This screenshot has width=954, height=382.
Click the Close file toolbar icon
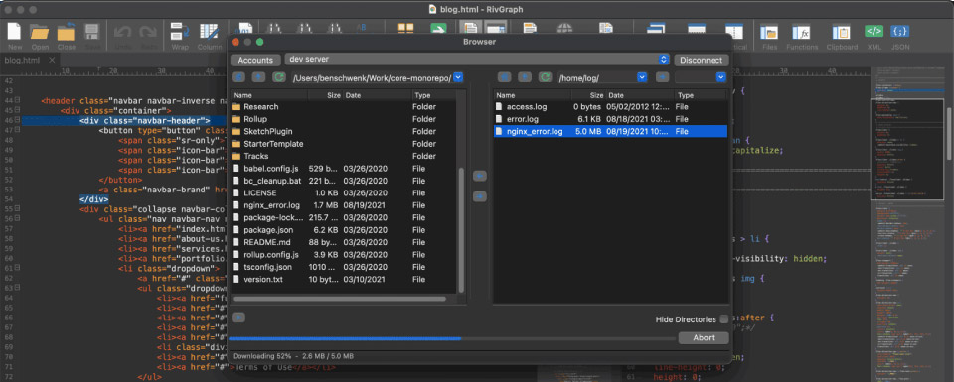click(x=66, y=32)
